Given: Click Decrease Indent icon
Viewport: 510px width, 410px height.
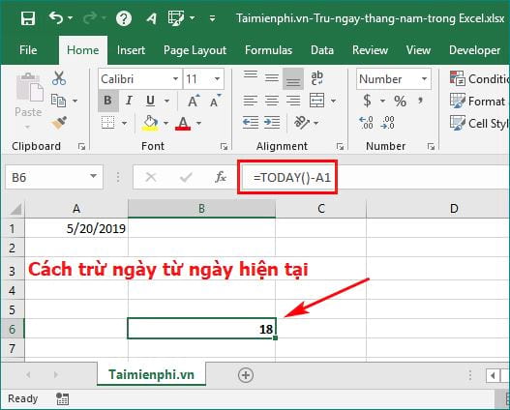Looking at the screenshot, I should (x=250, y=123).
